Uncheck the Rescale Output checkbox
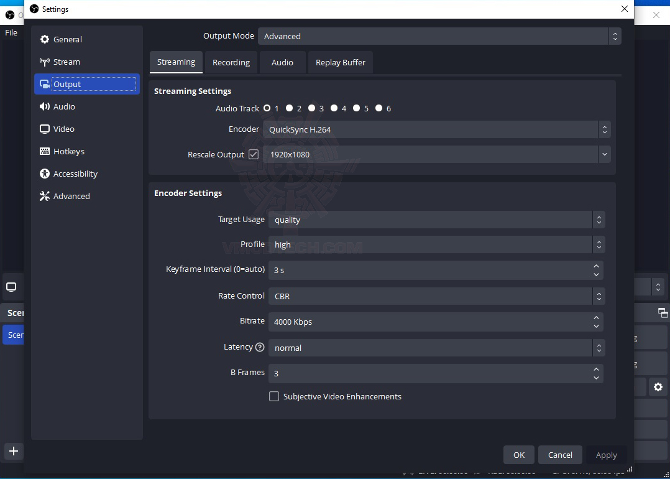 pyautogui.click(x=254, y=154)
